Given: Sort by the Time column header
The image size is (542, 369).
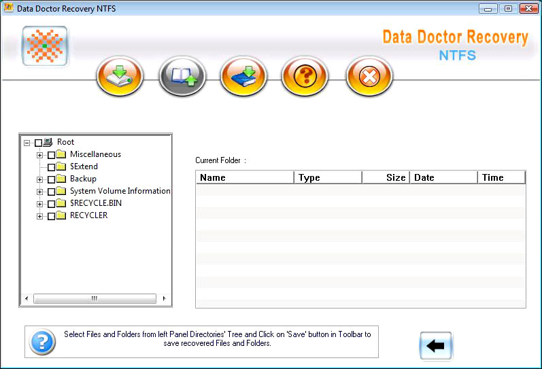Looking at the screenshot, I should [502, 177].
